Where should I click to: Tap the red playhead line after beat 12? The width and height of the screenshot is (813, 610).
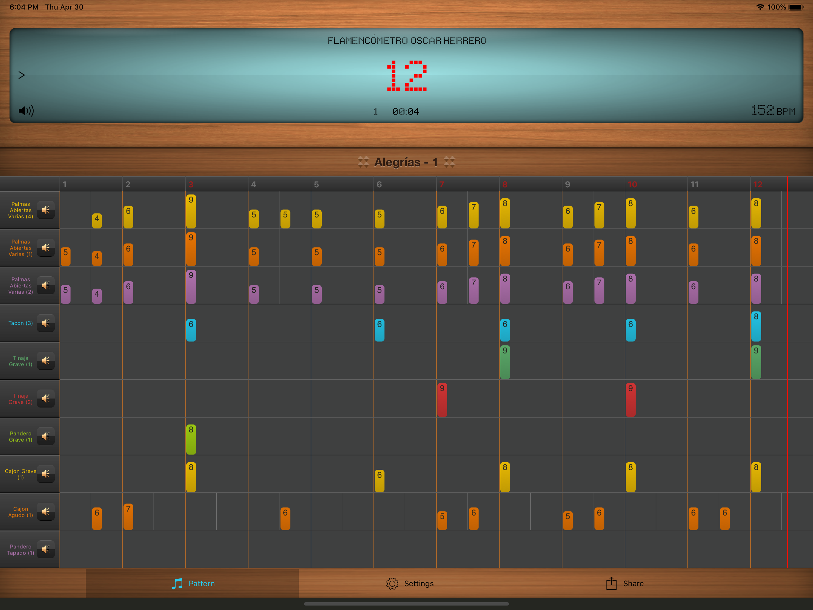click(x=787, y=372)
